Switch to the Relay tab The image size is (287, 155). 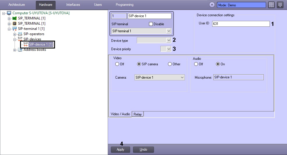(138, 114)
